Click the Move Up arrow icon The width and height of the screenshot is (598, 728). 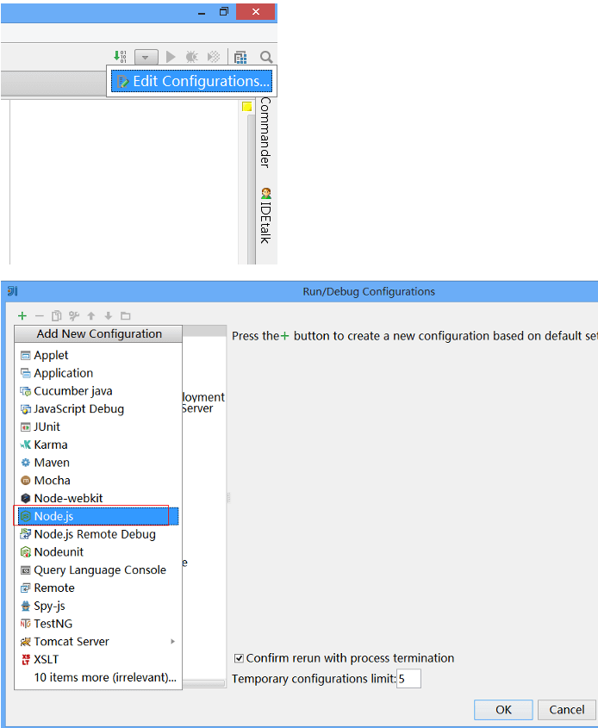(91, 315)
